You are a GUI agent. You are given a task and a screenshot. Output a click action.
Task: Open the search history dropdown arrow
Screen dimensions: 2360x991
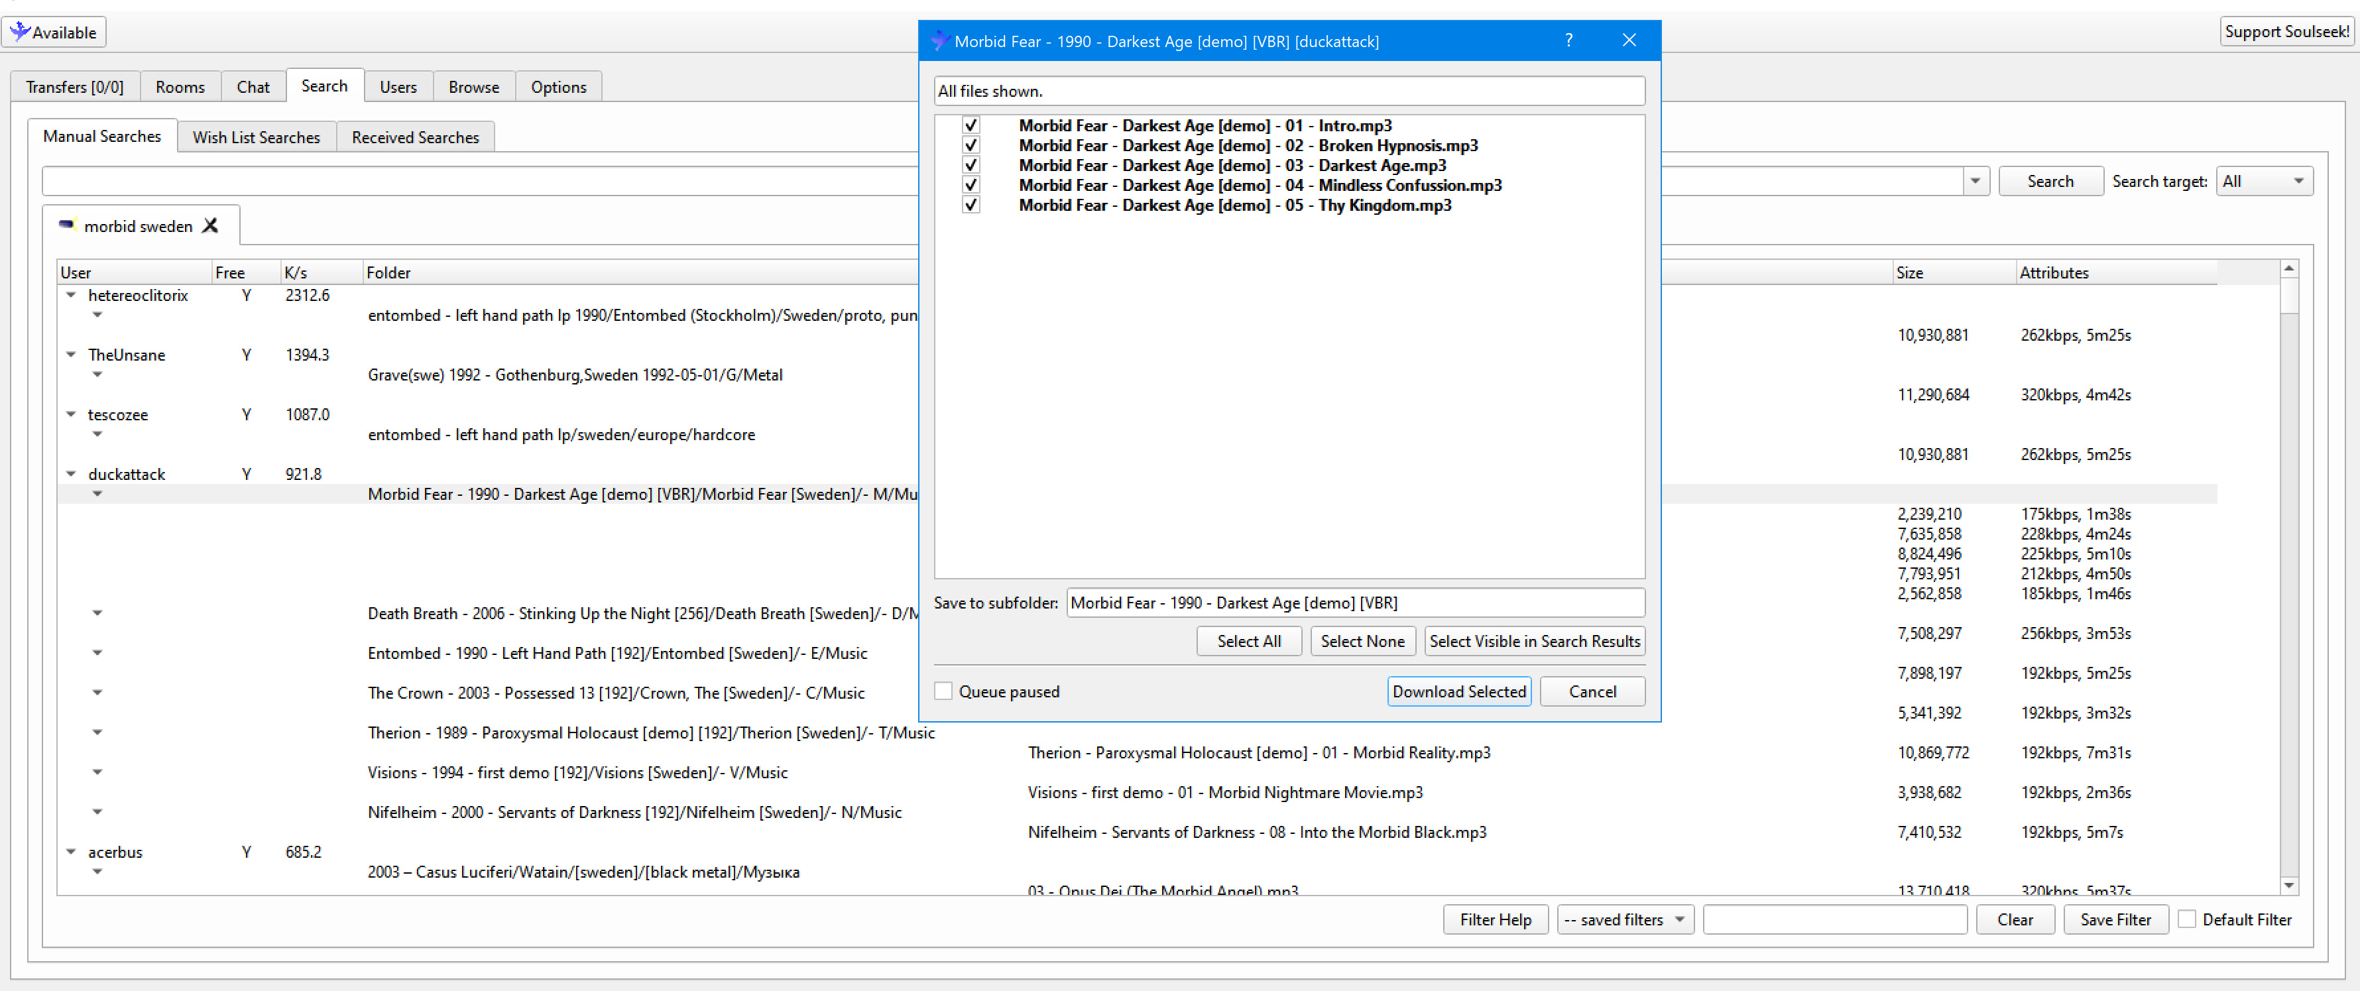1976,180
